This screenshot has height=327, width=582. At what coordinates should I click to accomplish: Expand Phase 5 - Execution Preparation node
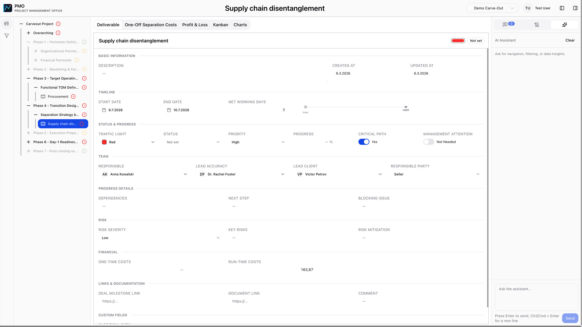(x=28, y=133)
